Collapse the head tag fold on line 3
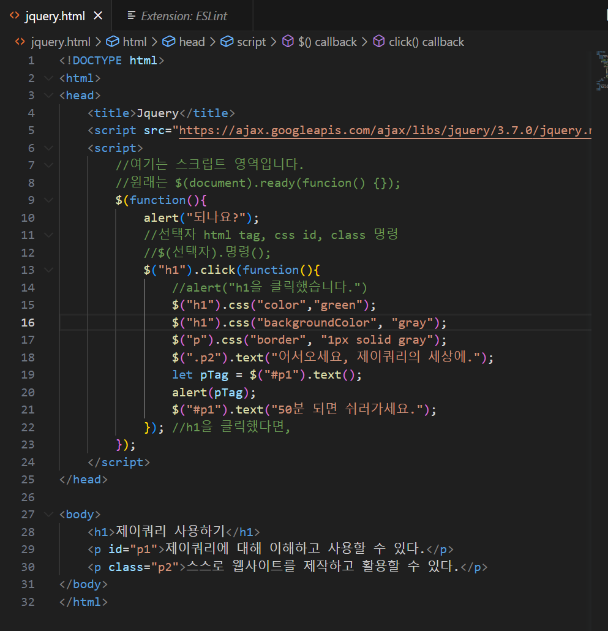 (48, 96)
